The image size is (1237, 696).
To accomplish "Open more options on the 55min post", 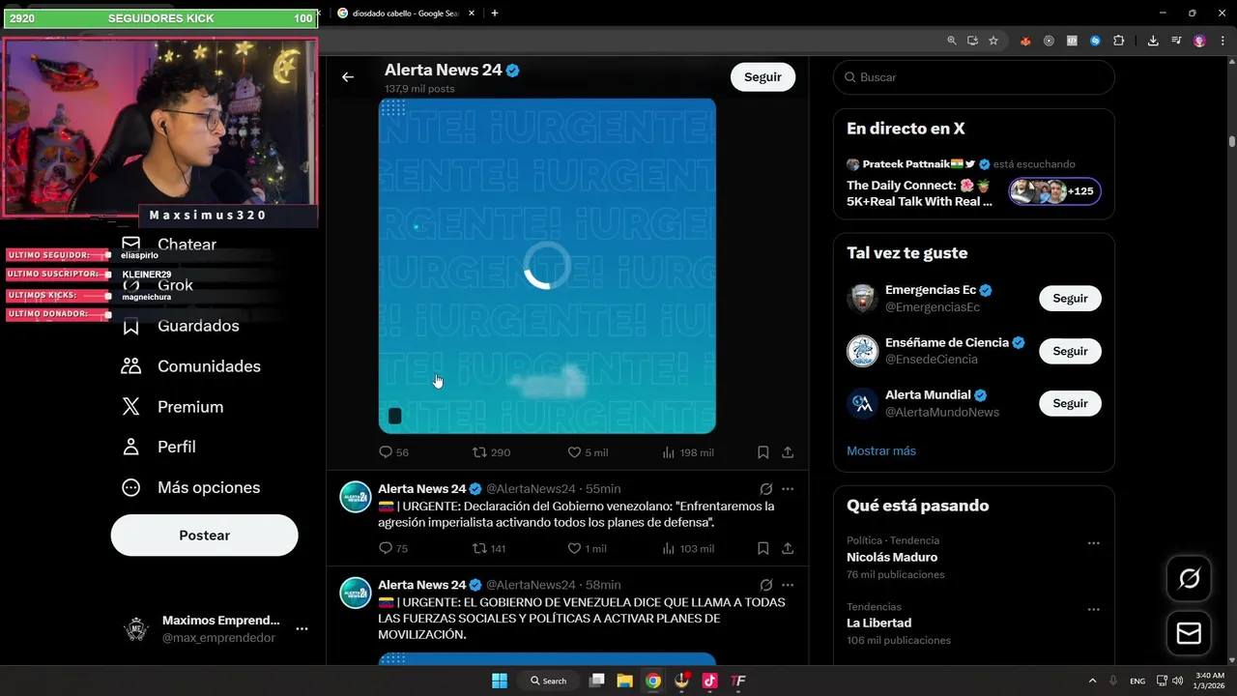I will [x=788, y=489].
